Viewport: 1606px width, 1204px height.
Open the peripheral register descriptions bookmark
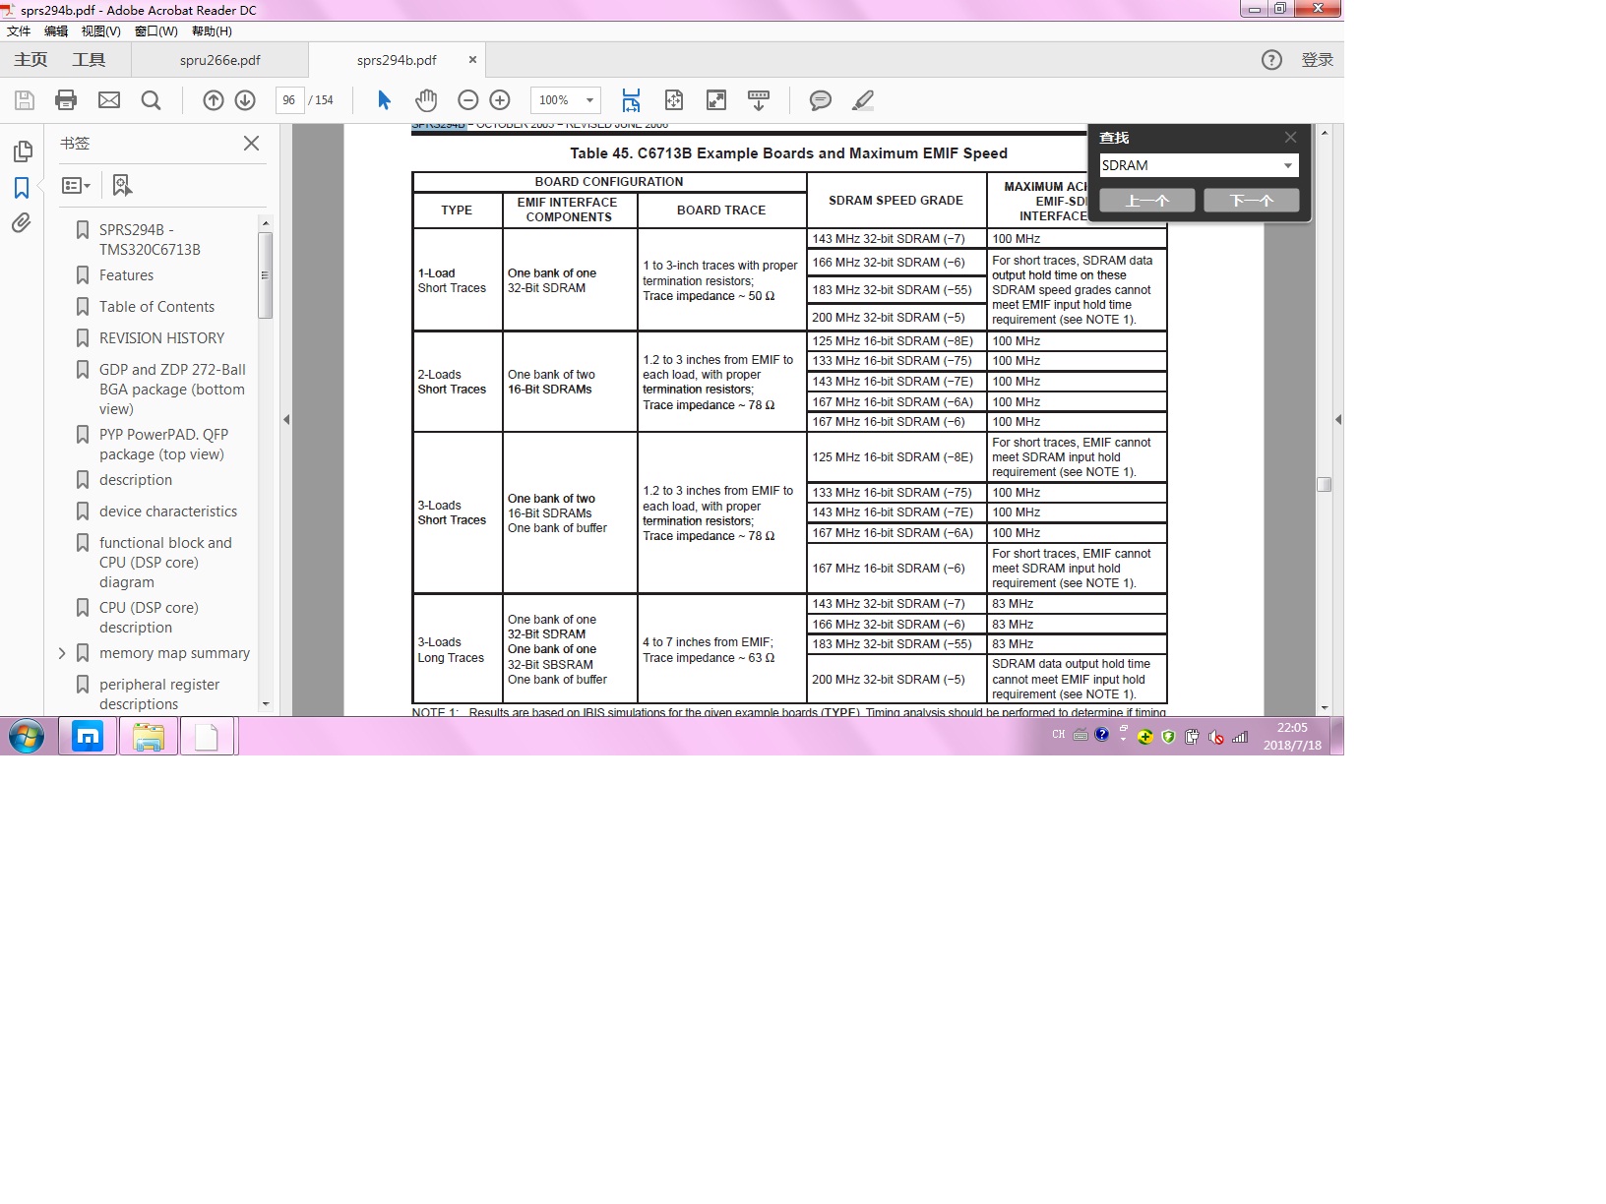pyautogui.click(x=159, y=694)
